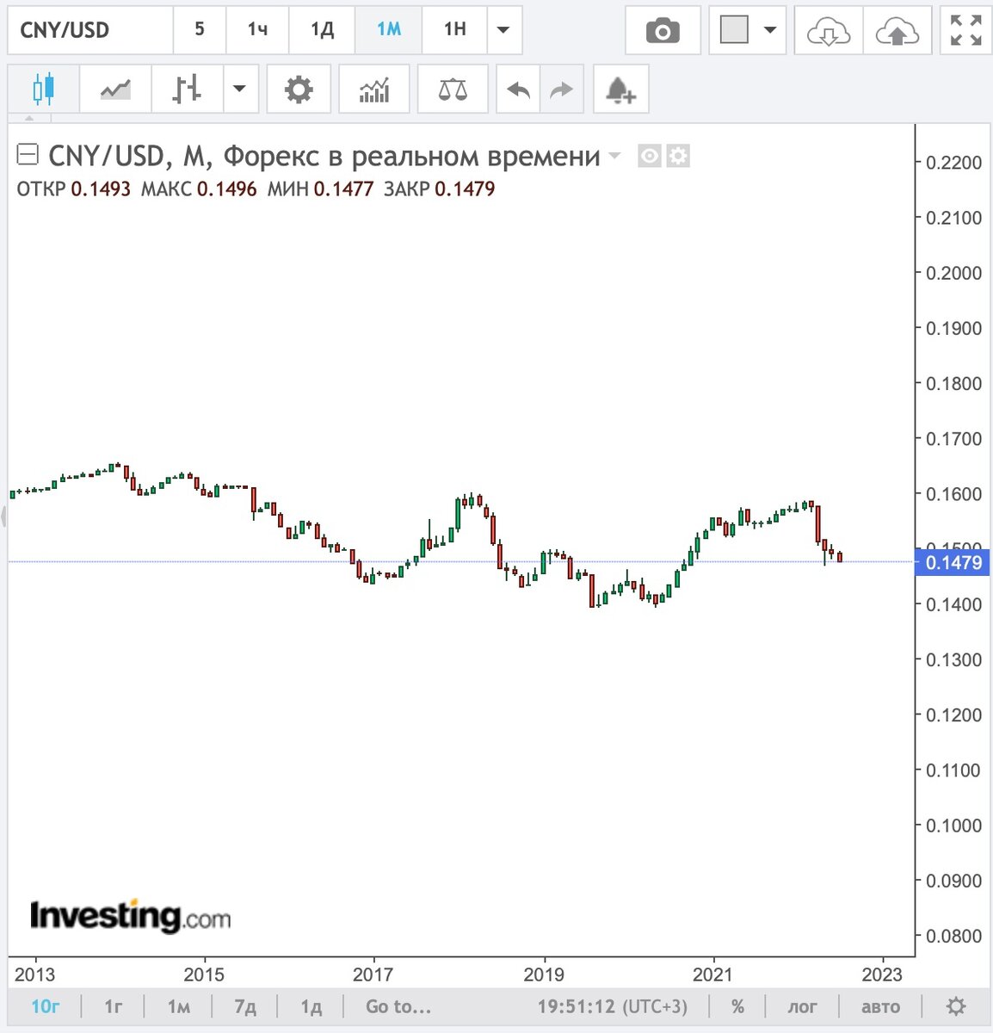
Task: Select the 1Д daily interval
Action: [x=323, y=30]
